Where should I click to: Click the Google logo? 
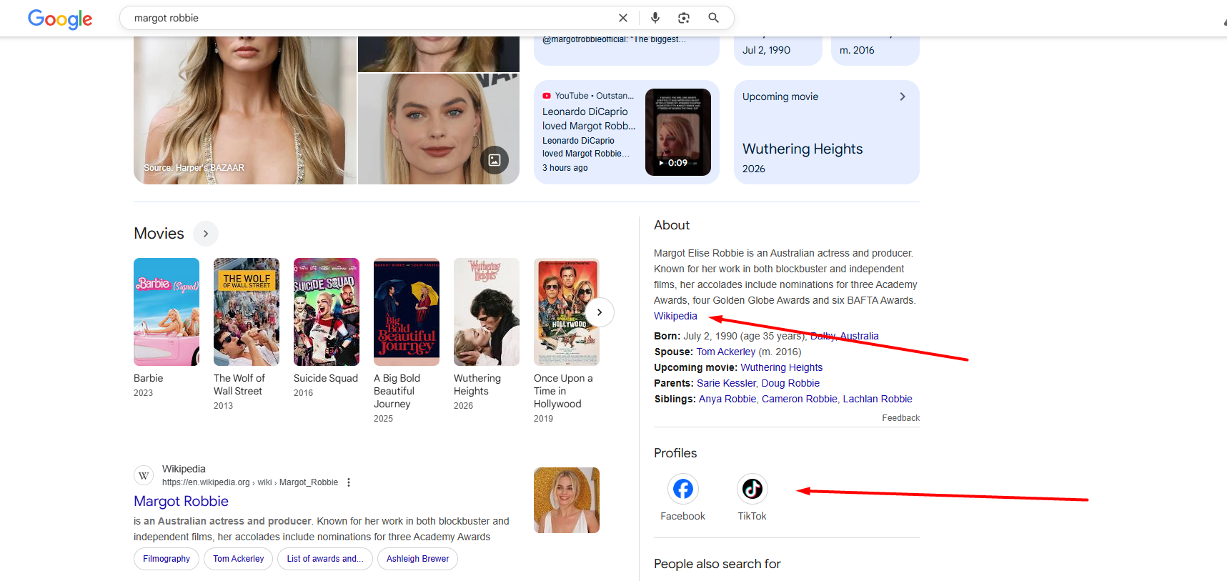point(60,19)
